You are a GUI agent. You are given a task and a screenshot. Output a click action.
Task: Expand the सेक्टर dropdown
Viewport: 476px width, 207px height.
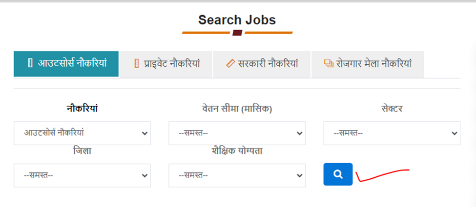pyautogui.click(x=392, y=133)
